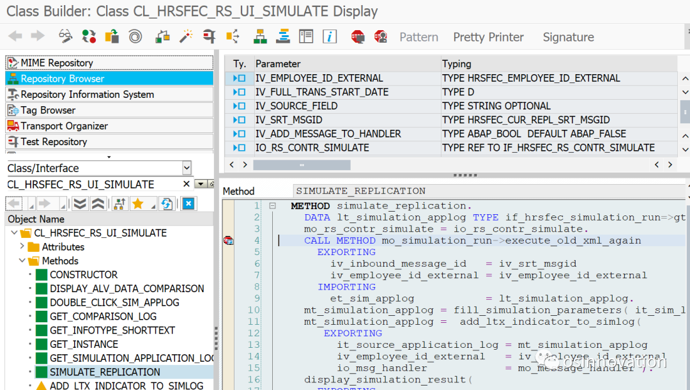Select the IV_EMPLOYEE_ID_EXTERNAL parameter row
The height and width of the screenshot is (390, 690).
(x=451, y=78)
